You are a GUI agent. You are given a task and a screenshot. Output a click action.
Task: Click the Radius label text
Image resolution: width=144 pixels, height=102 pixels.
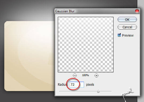coord(63,84)
